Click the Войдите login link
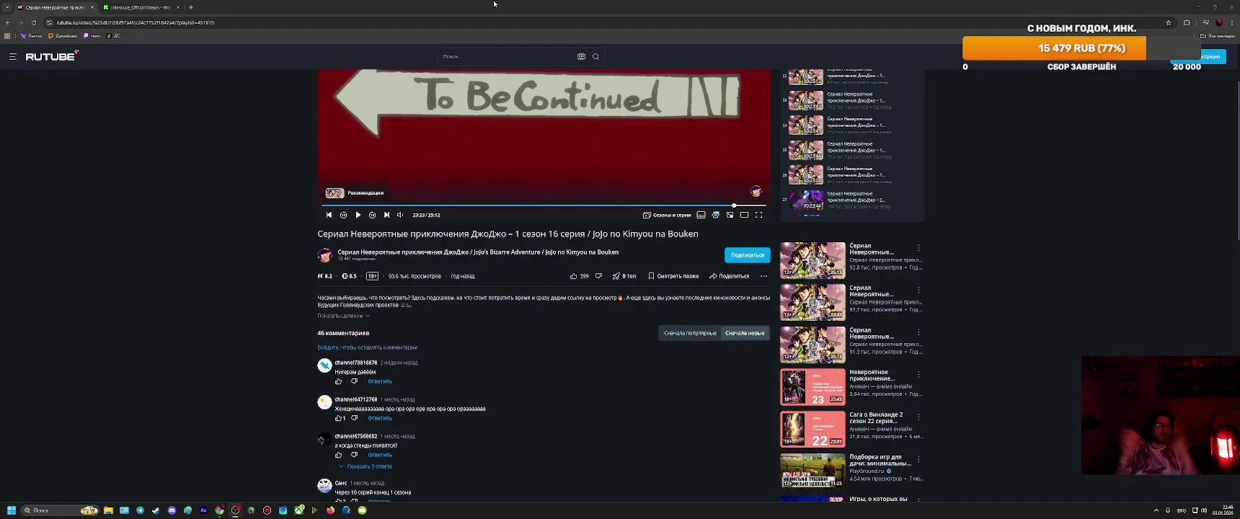1240x519 pixels. (328, 347)
